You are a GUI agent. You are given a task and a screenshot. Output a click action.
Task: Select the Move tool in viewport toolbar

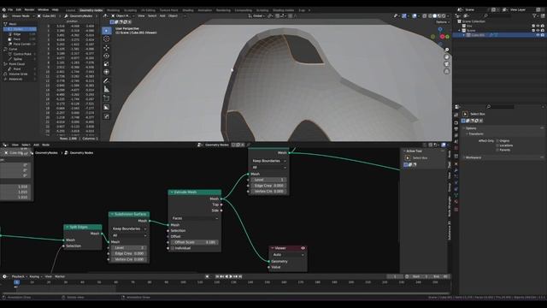pos(106,48)
